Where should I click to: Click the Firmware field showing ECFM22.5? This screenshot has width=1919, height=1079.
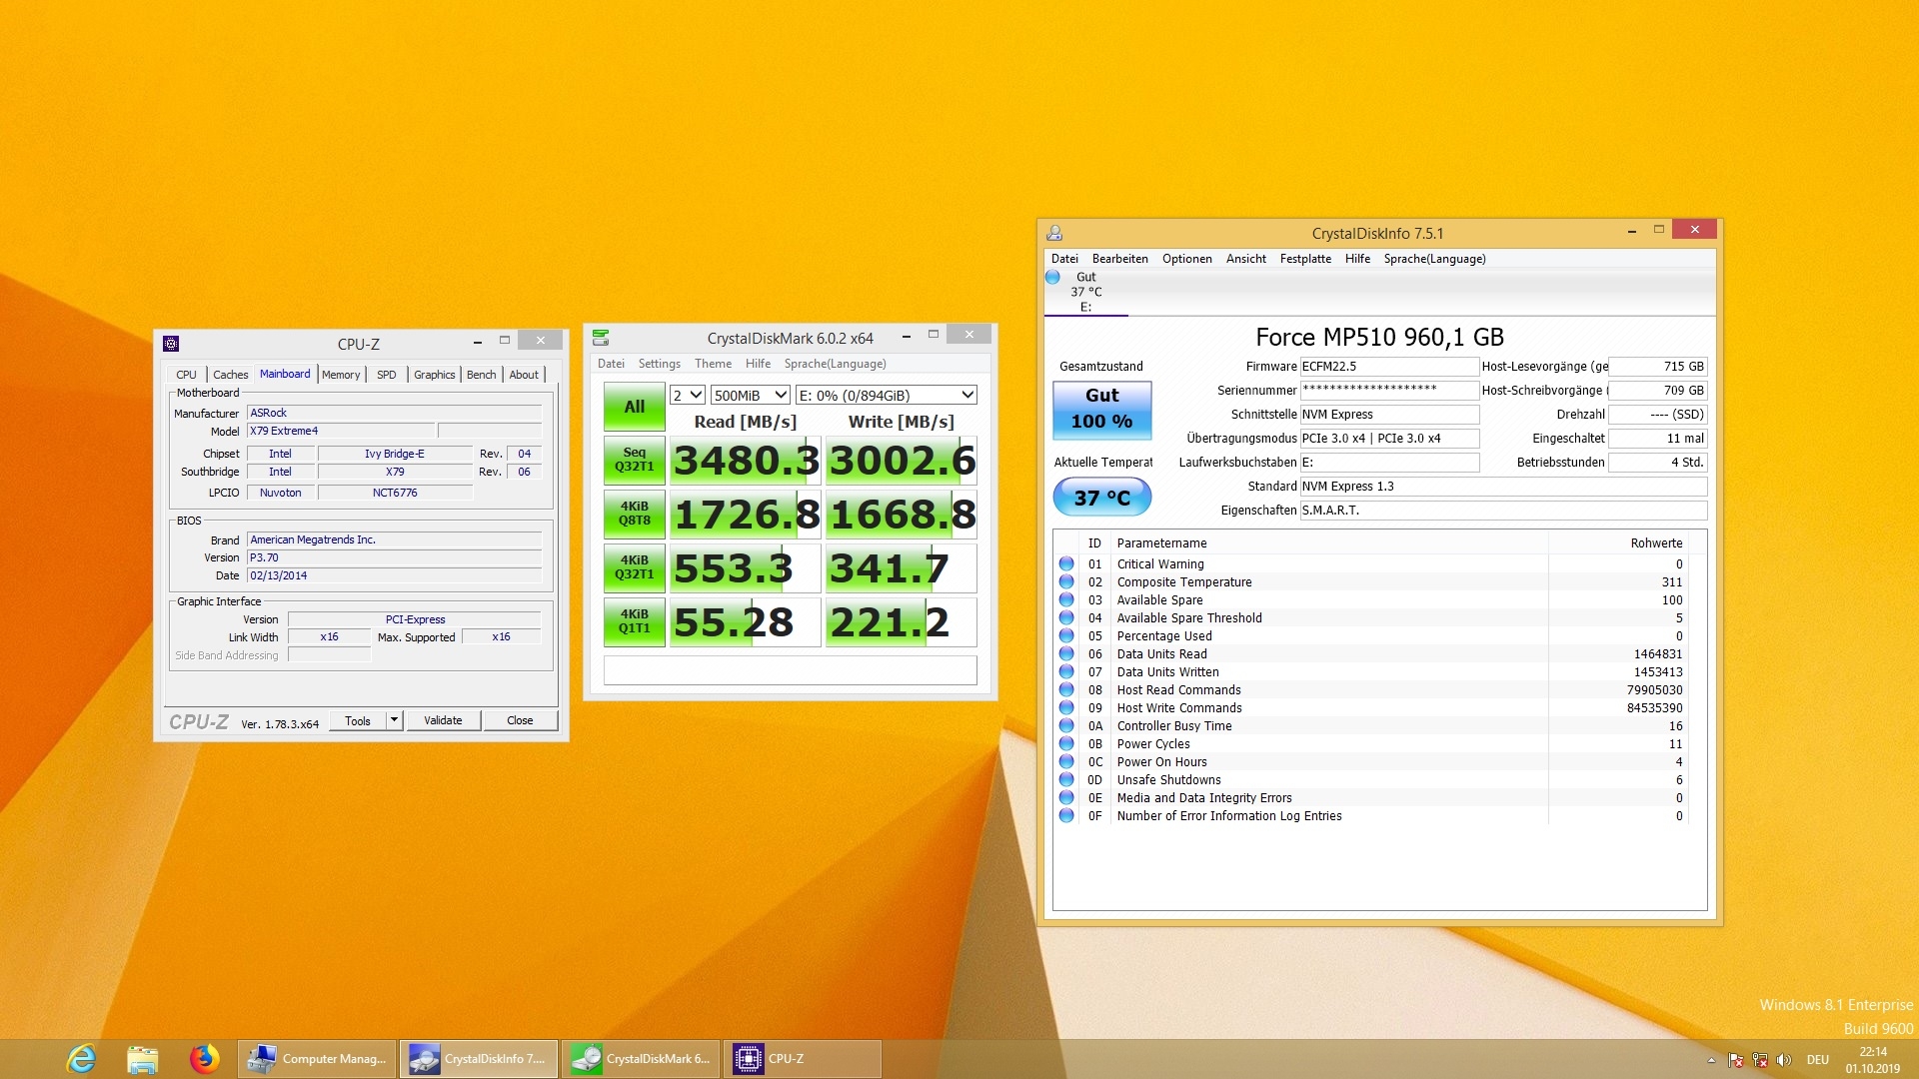[x=1389, y=367]
